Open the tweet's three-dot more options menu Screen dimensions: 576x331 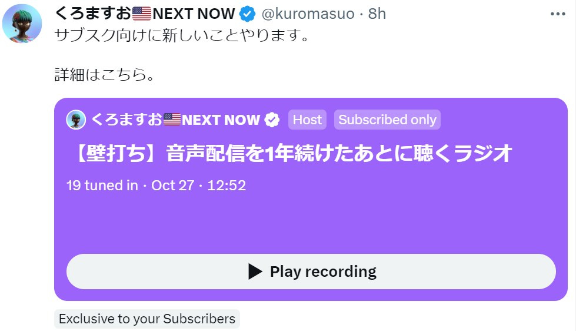tap(558, 14)
